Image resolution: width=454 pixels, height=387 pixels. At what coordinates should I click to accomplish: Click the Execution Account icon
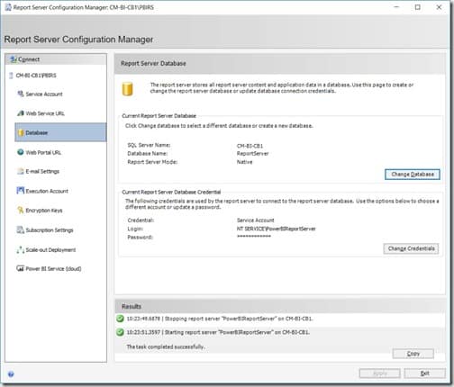tap(20, 191)
